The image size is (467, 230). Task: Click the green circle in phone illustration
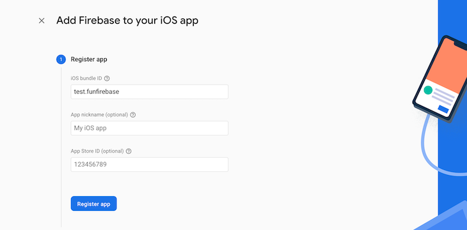pos(428,90)
